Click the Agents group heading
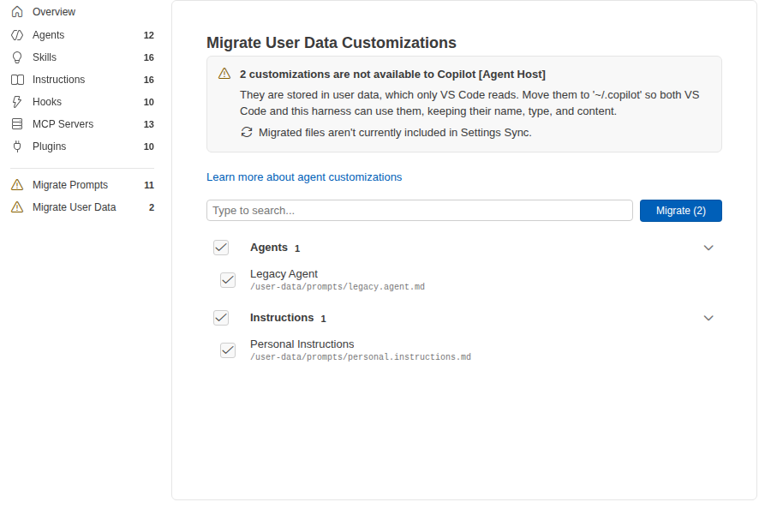Image resolution: width=771 pixels, height=514 pixels. click(268, 248)
